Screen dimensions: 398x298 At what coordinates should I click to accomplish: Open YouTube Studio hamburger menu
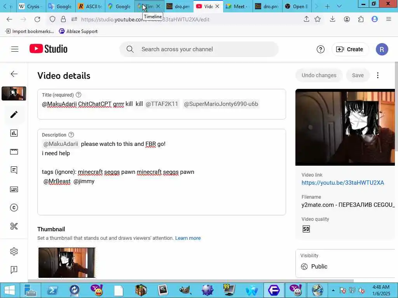(x=15, y=49)
